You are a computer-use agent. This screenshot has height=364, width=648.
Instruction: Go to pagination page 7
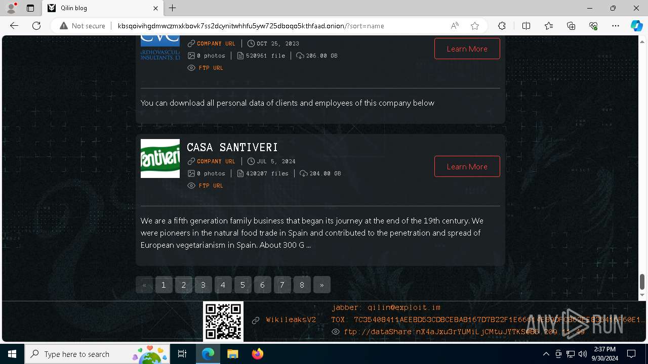[282, 285]
